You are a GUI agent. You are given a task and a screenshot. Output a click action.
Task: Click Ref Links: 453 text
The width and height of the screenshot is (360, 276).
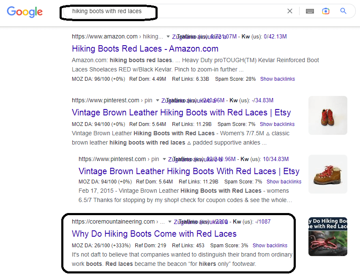pos(188,246)
